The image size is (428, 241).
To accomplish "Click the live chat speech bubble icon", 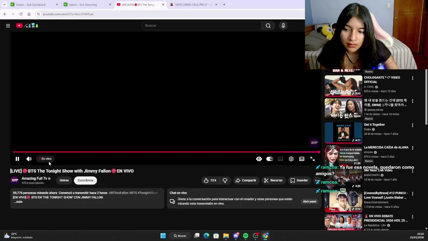I will [x=172, y=202].
